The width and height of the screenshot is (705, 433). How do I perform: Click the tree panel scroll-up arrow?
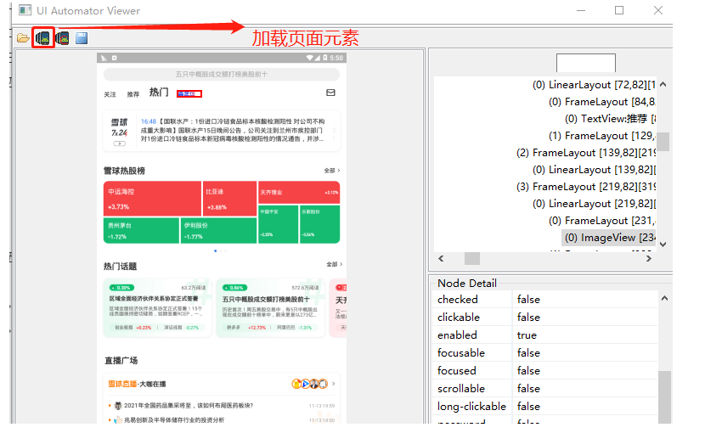tap(663, 85)
